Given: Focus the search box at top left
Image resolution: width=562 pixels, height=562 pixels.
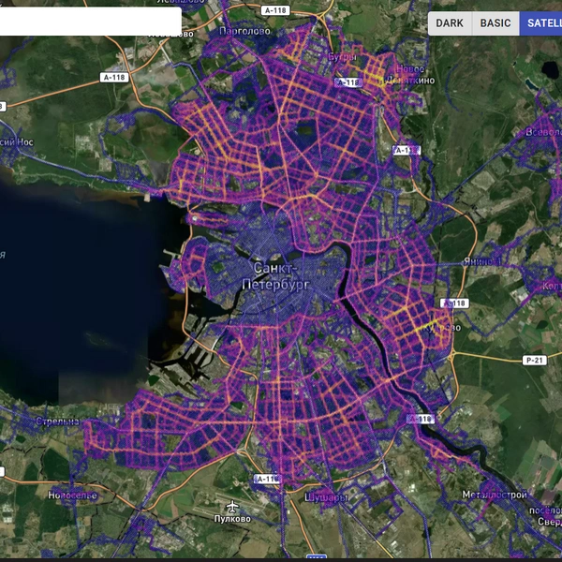Looking at the screenshot, I should 90,22.
